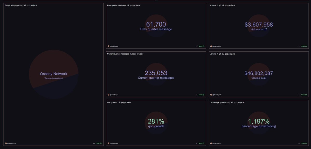Open @damithgod profile from Current quarter messages panel

(114, 95)
